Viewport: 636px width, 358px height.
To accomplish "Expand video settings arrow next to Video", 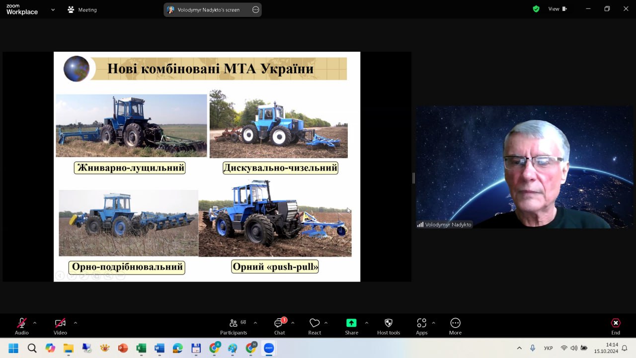I will pos(76,323).
